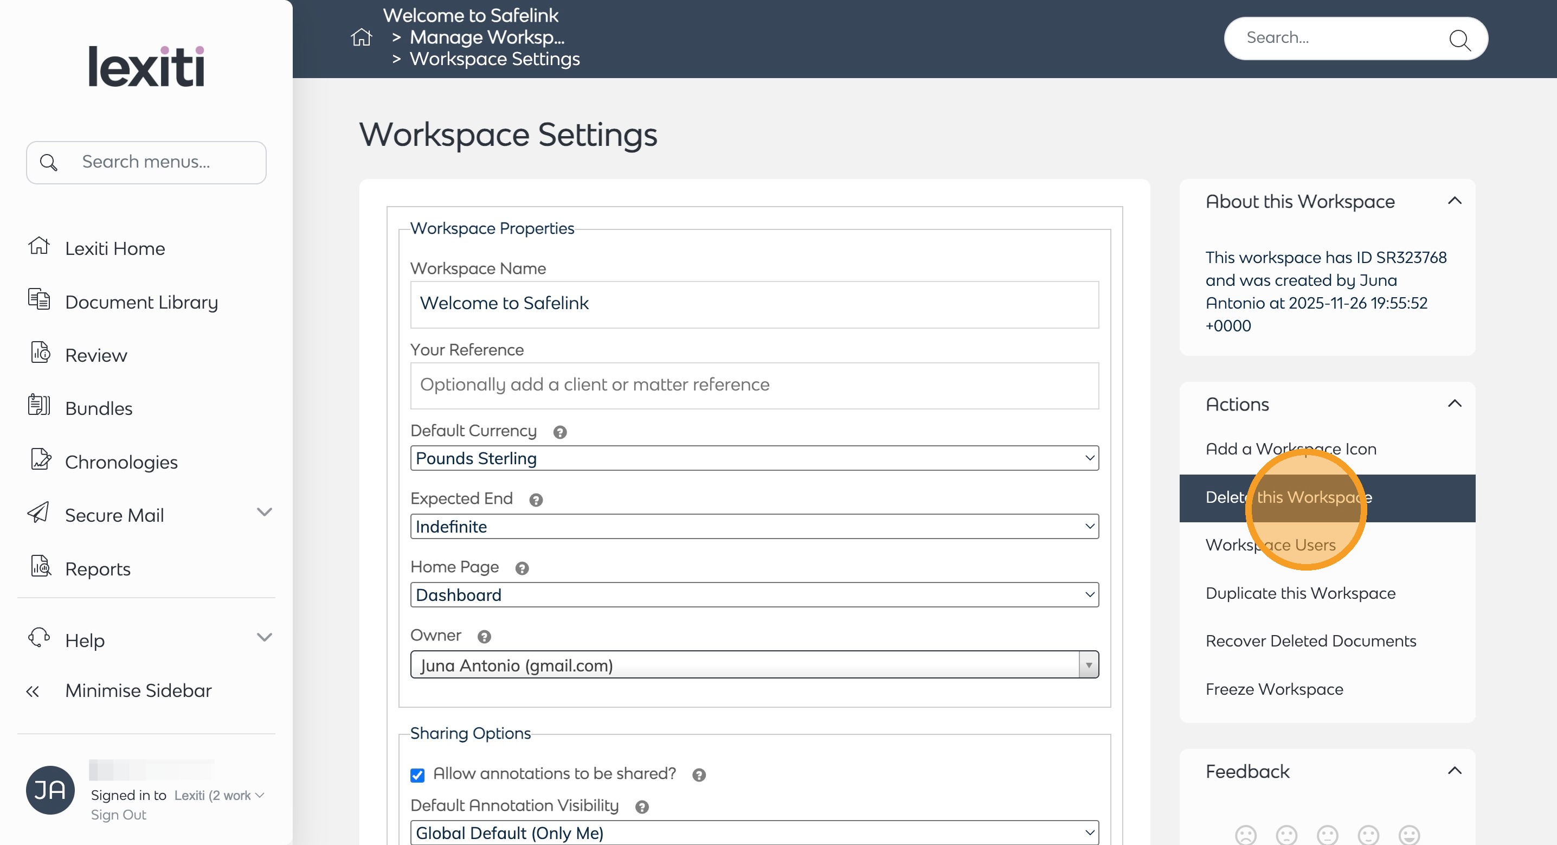
Task: Click help icon next to Owner
Action: coord(484,636)
